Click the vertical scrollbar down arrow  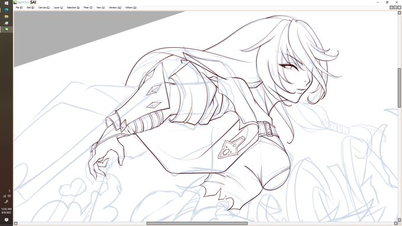pos(400,220)
